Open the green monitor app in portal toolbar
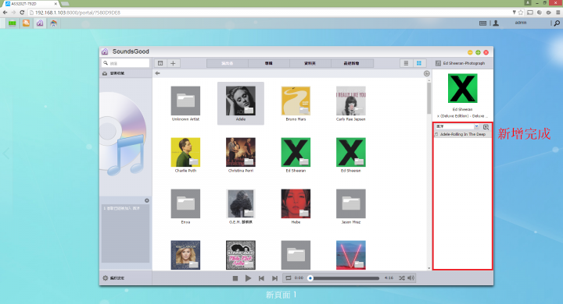This screenshot has width=563, height=304. click(x=13, y=23)
